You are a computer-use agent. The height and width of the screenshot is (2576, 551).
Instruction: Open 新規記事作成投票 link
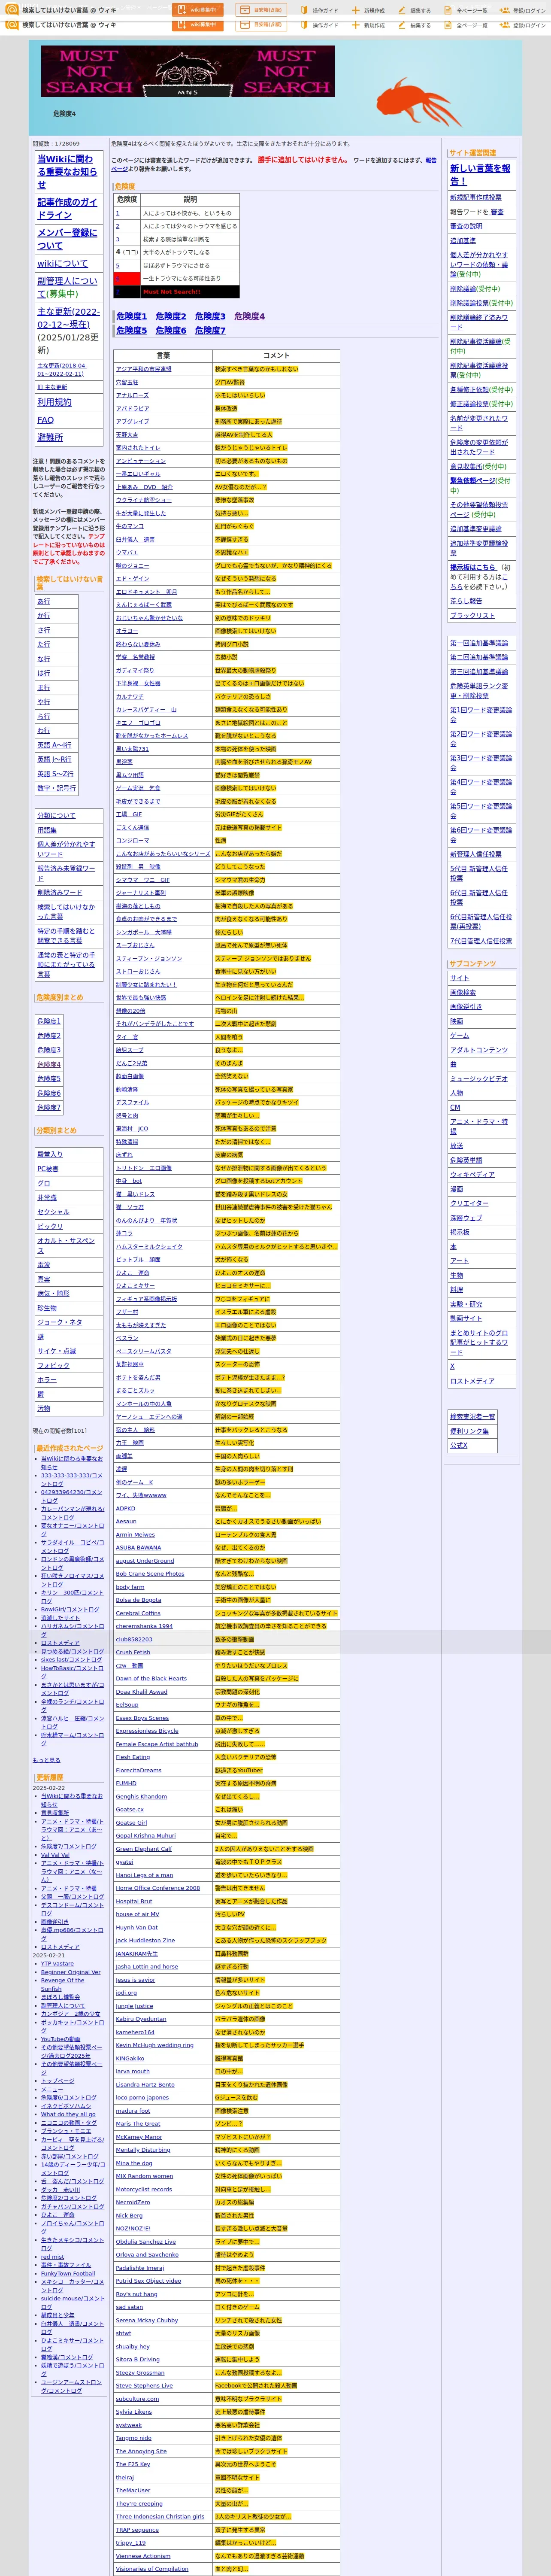pos(476,198)
